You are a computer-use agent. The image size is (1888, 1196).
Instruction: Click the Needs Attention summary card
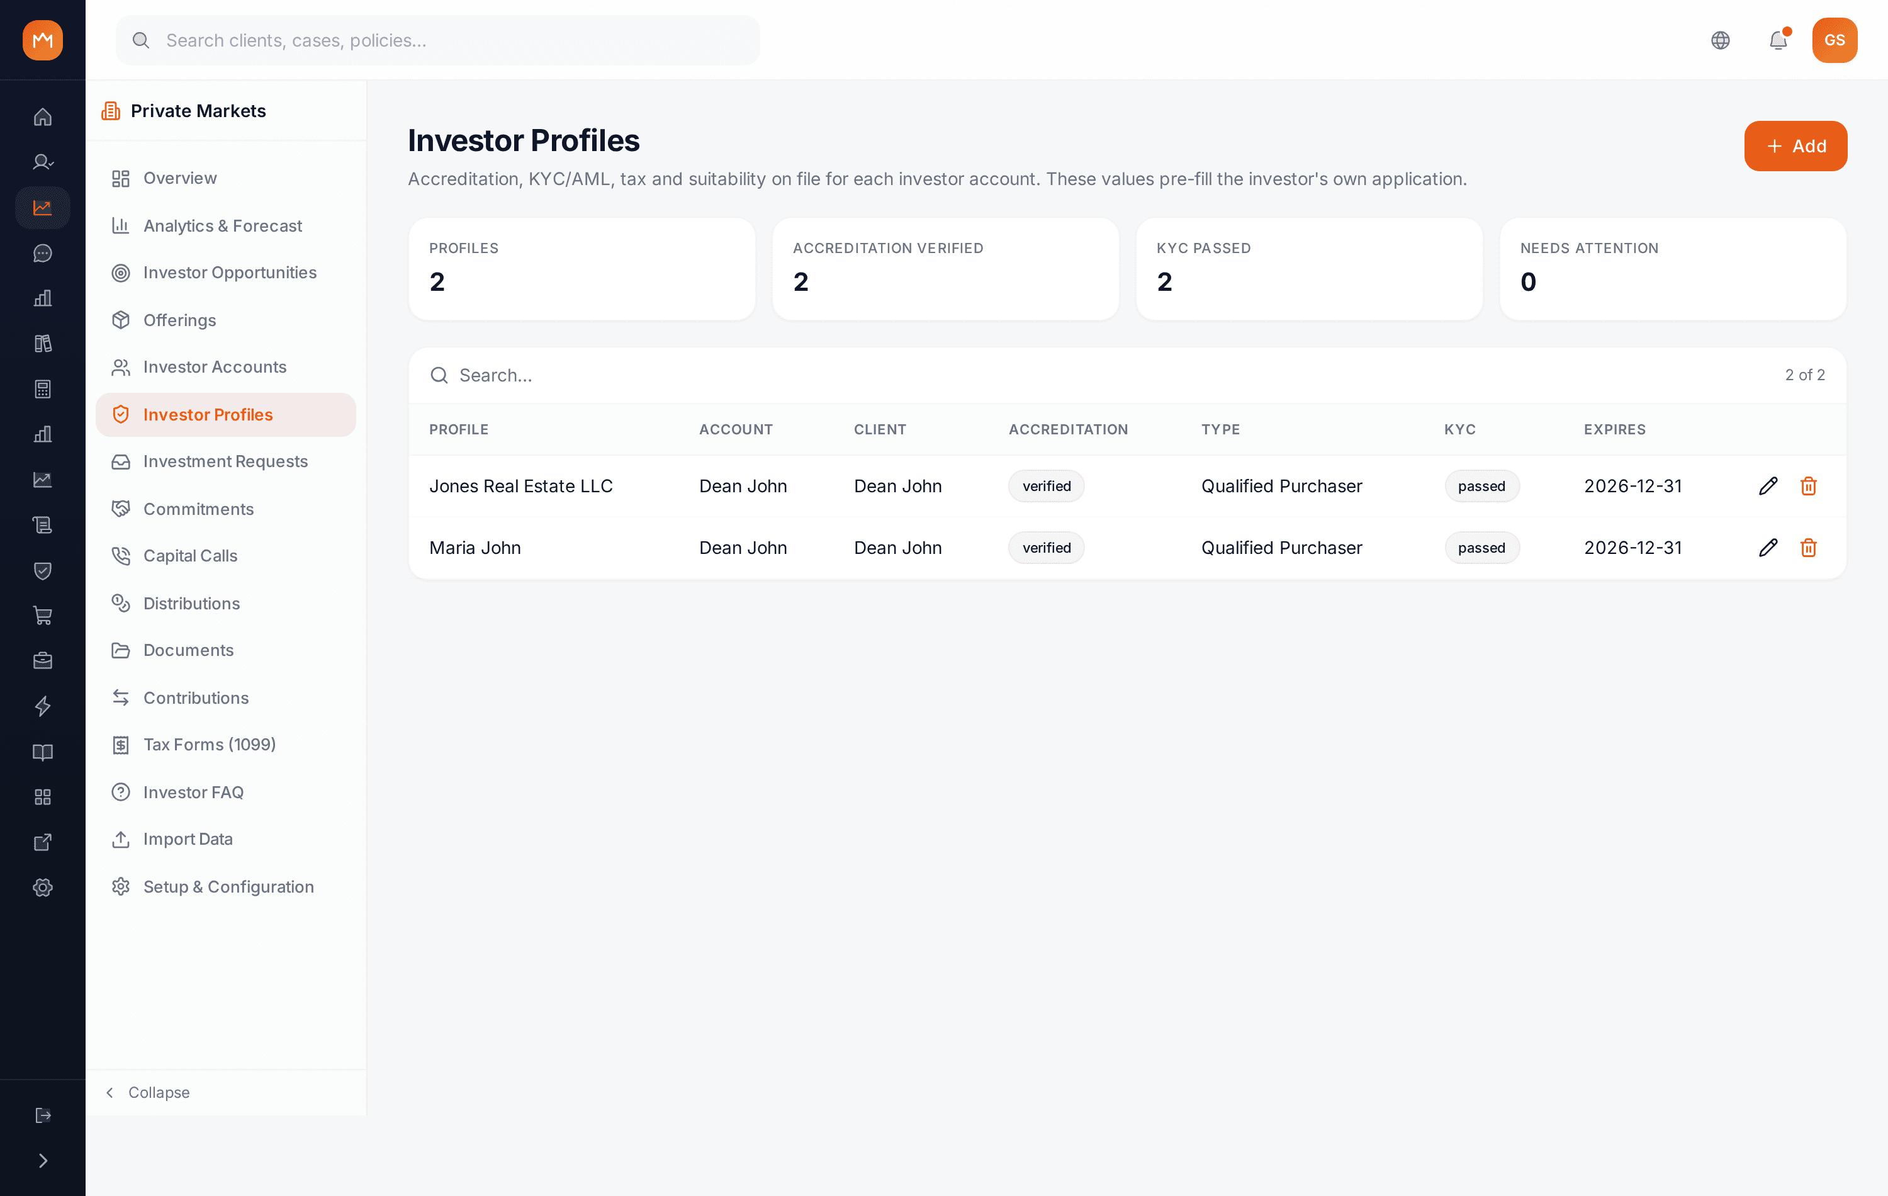(x=1673, y=269)
